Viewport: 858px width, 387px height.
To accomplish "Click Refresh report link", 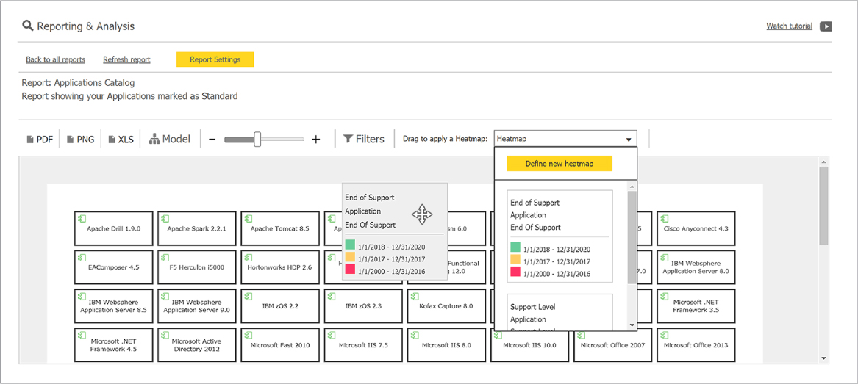I will (126, 59).
